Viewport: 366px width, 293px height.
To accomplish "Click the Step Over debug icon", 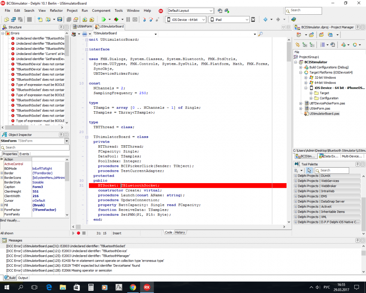I will click(151, 20).
